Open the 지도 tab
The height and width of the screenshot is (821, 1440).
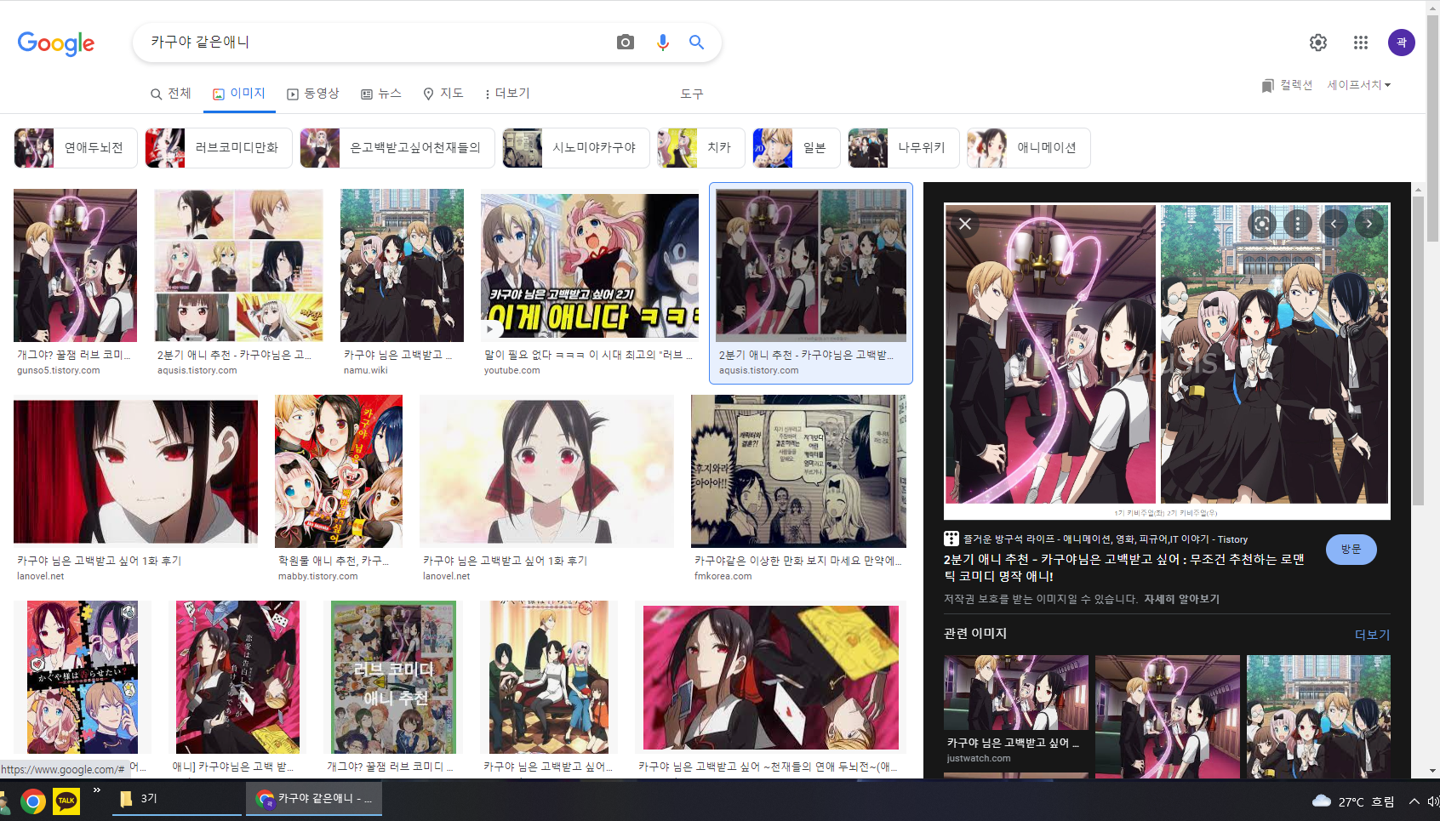coord(443,94)
